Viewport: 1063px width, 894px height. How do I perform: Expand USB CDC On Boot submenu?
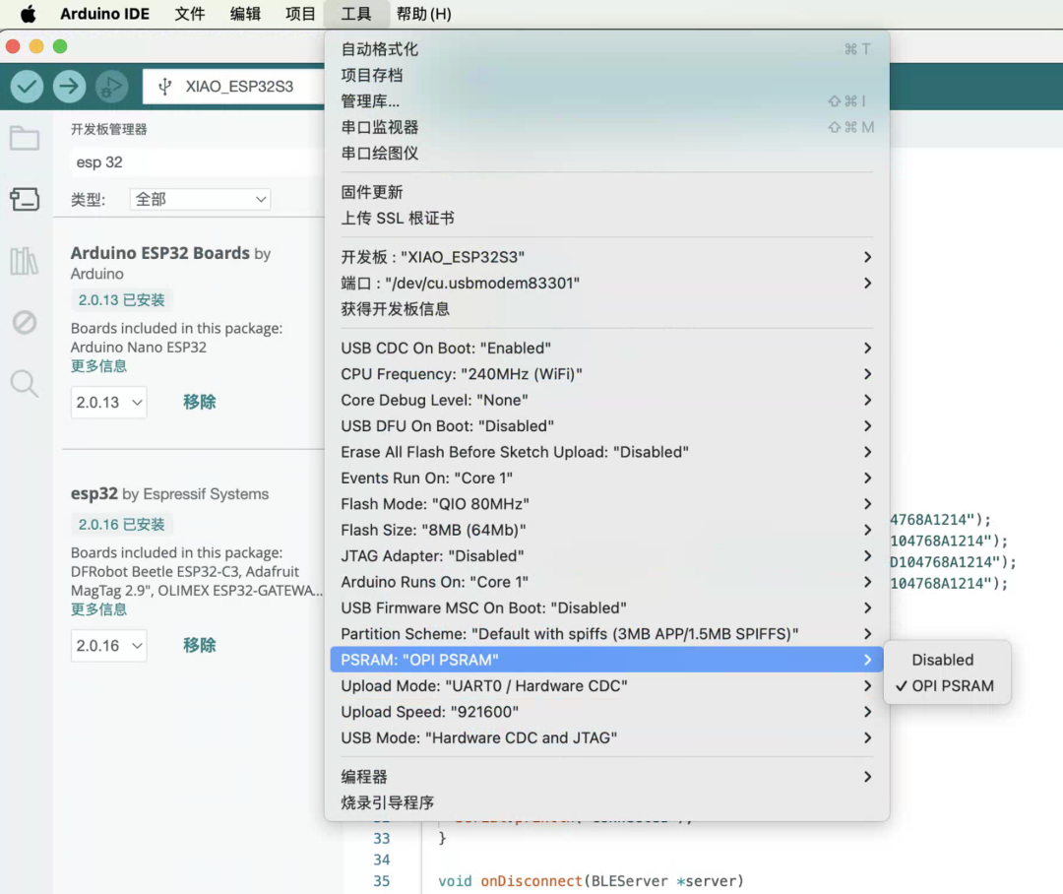click(x=606, y=348)
